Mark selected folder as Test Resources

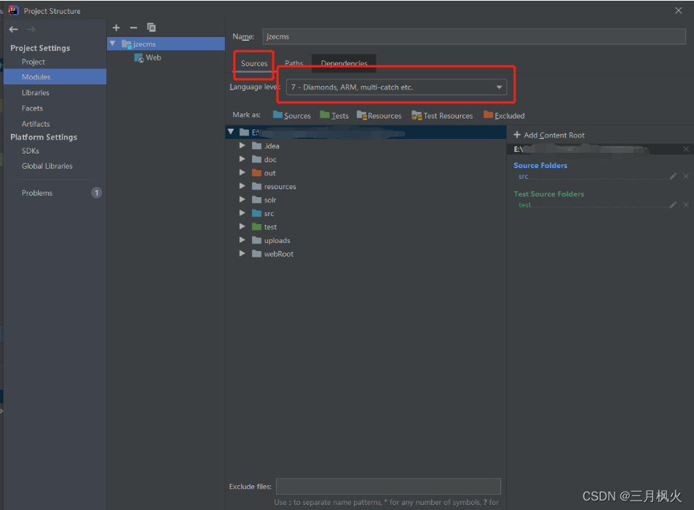[x=442, y=116]
